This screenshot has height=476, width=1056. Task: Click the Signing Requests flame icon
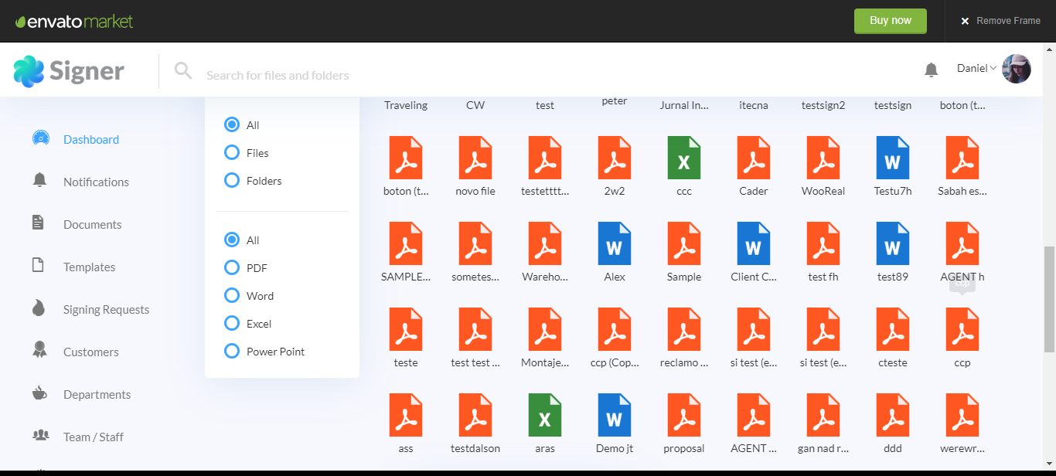click(39, 308)
